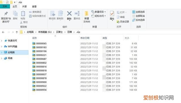This screenshot has height=103, width=181.
Task: Click Select all in ribbon
Action: [138, 12]
